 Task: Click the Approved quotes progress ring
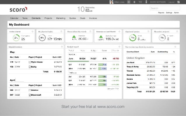point(133,38)
